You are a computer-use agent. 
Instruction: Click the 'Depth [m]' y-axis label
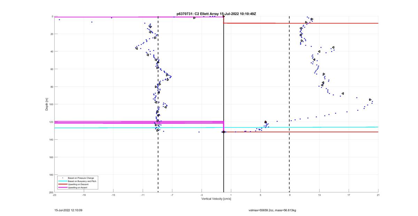tap(47, 104)
